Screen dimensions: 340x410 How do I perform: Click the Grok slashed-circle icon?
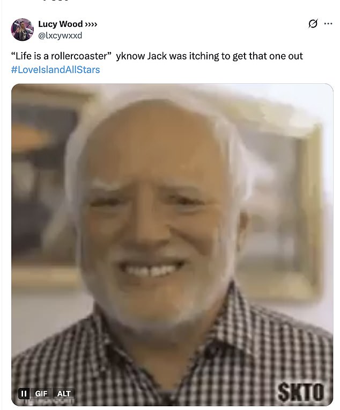click(313, 24)
